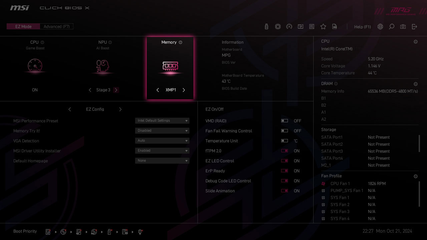This screenshot has width=427, height=240.
Task: Click the CPU Game Boost dial
Action: pyautogui.click(x=35, y=66)
